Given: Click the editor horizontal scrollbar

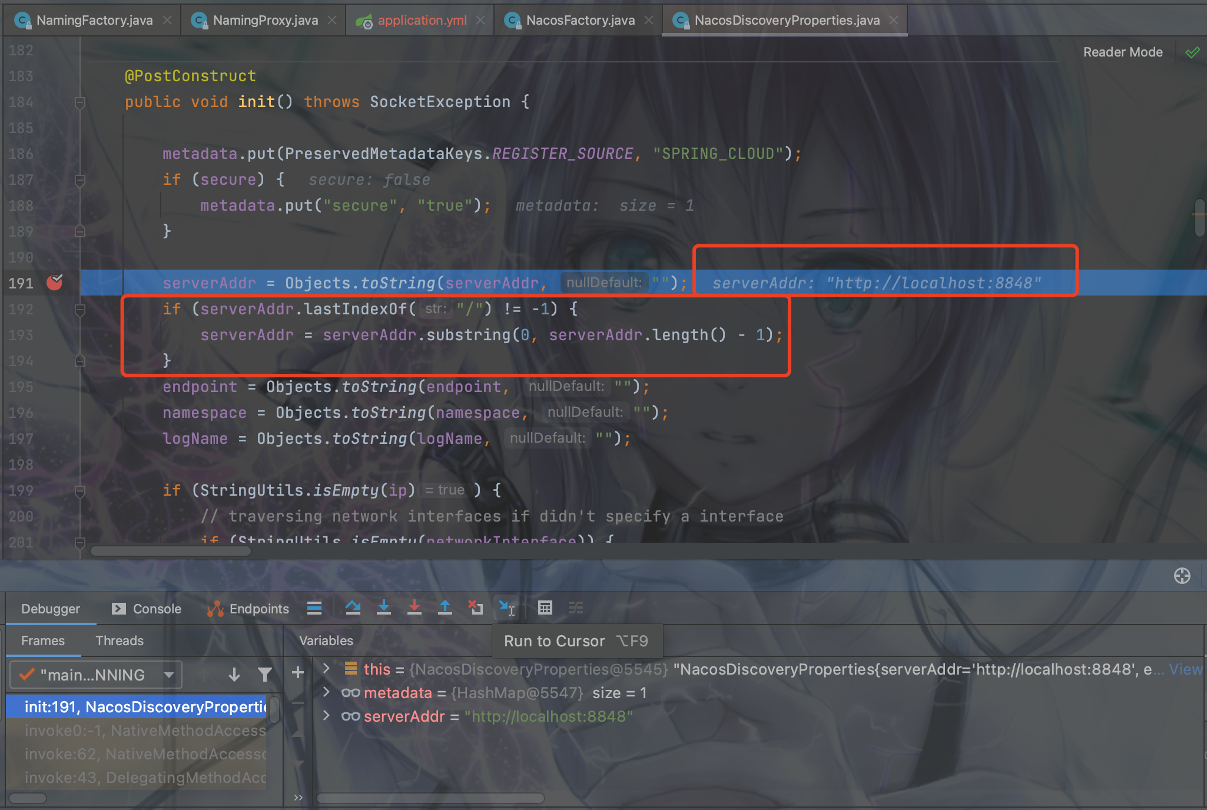Looking at the screenshot, I should 171,551.
